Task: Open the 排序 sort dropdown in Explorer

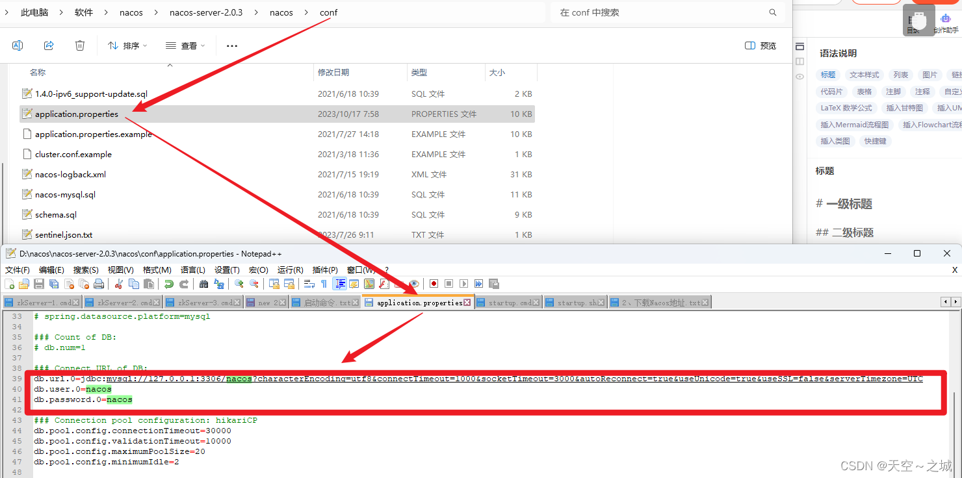Action: pos(127,45)
